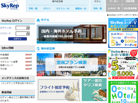Open the 国内・海外ホテル予約 banner

(x=71, y=34)
